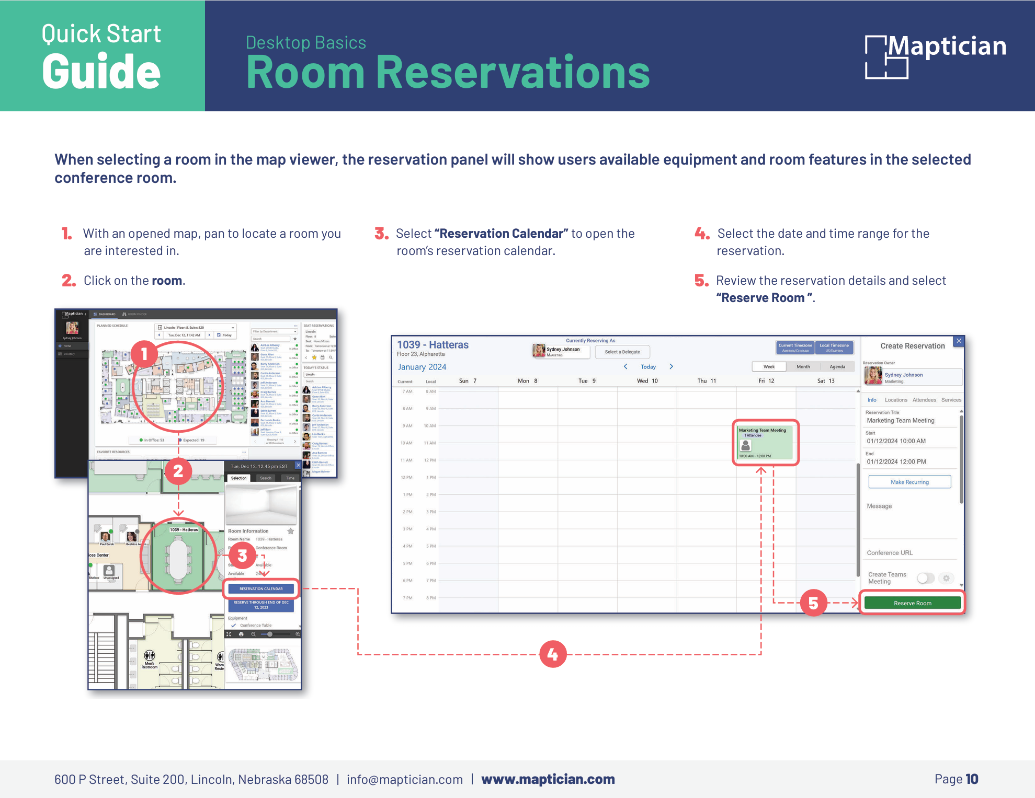This screenshot has width=1035, height=798.
Task: Toggle Create Teams Meeting switch
Action: coord(926,578)
